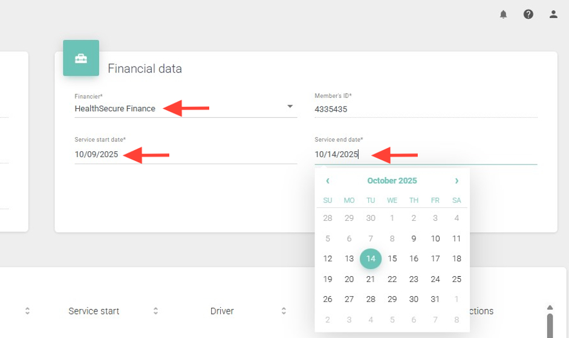The height and width of the screenshot is (338, 569).
Task: Pick October 9 in the calendar
Action: click(414, 239)
